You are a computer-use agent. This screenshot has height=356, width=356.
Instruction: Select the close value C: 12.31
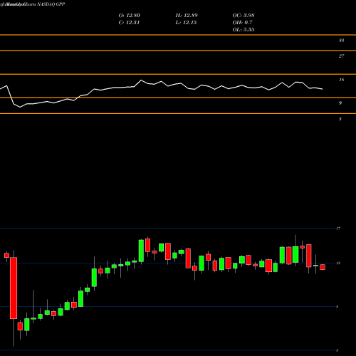[129, 23]
